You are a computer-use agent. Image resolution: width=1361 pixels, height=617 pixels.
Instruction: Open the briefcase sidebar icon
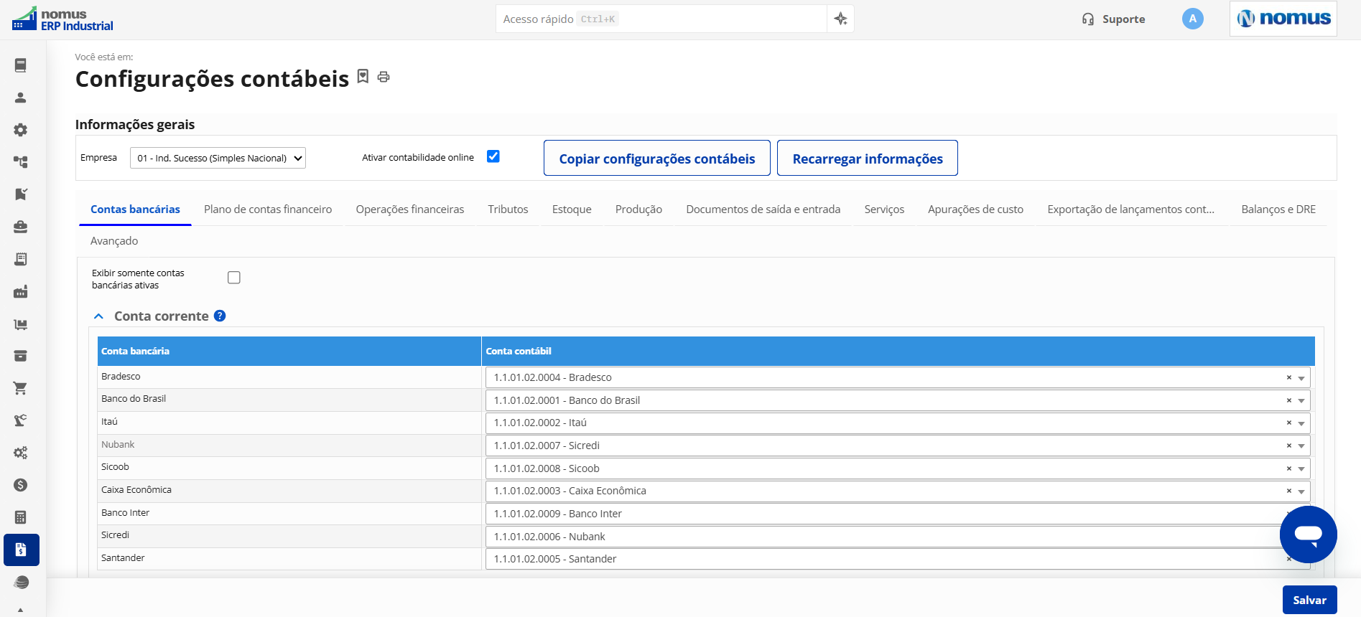(21, 227)
